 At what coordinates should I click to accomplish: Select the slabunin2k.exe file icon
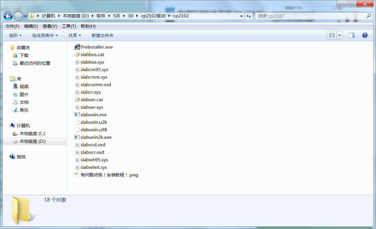(x=77, y=137)
